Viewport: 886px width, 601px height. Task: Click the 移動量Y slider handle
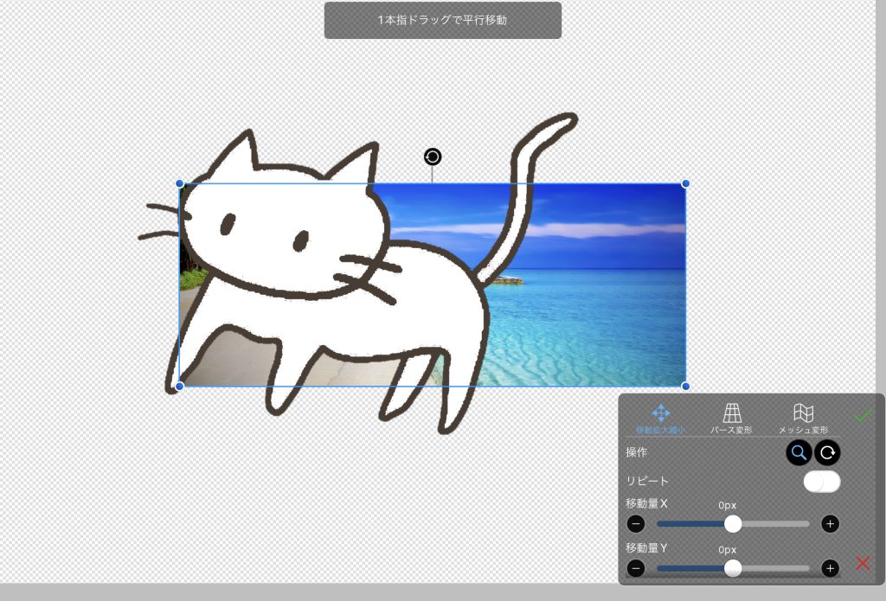click(x=733, y=568)
